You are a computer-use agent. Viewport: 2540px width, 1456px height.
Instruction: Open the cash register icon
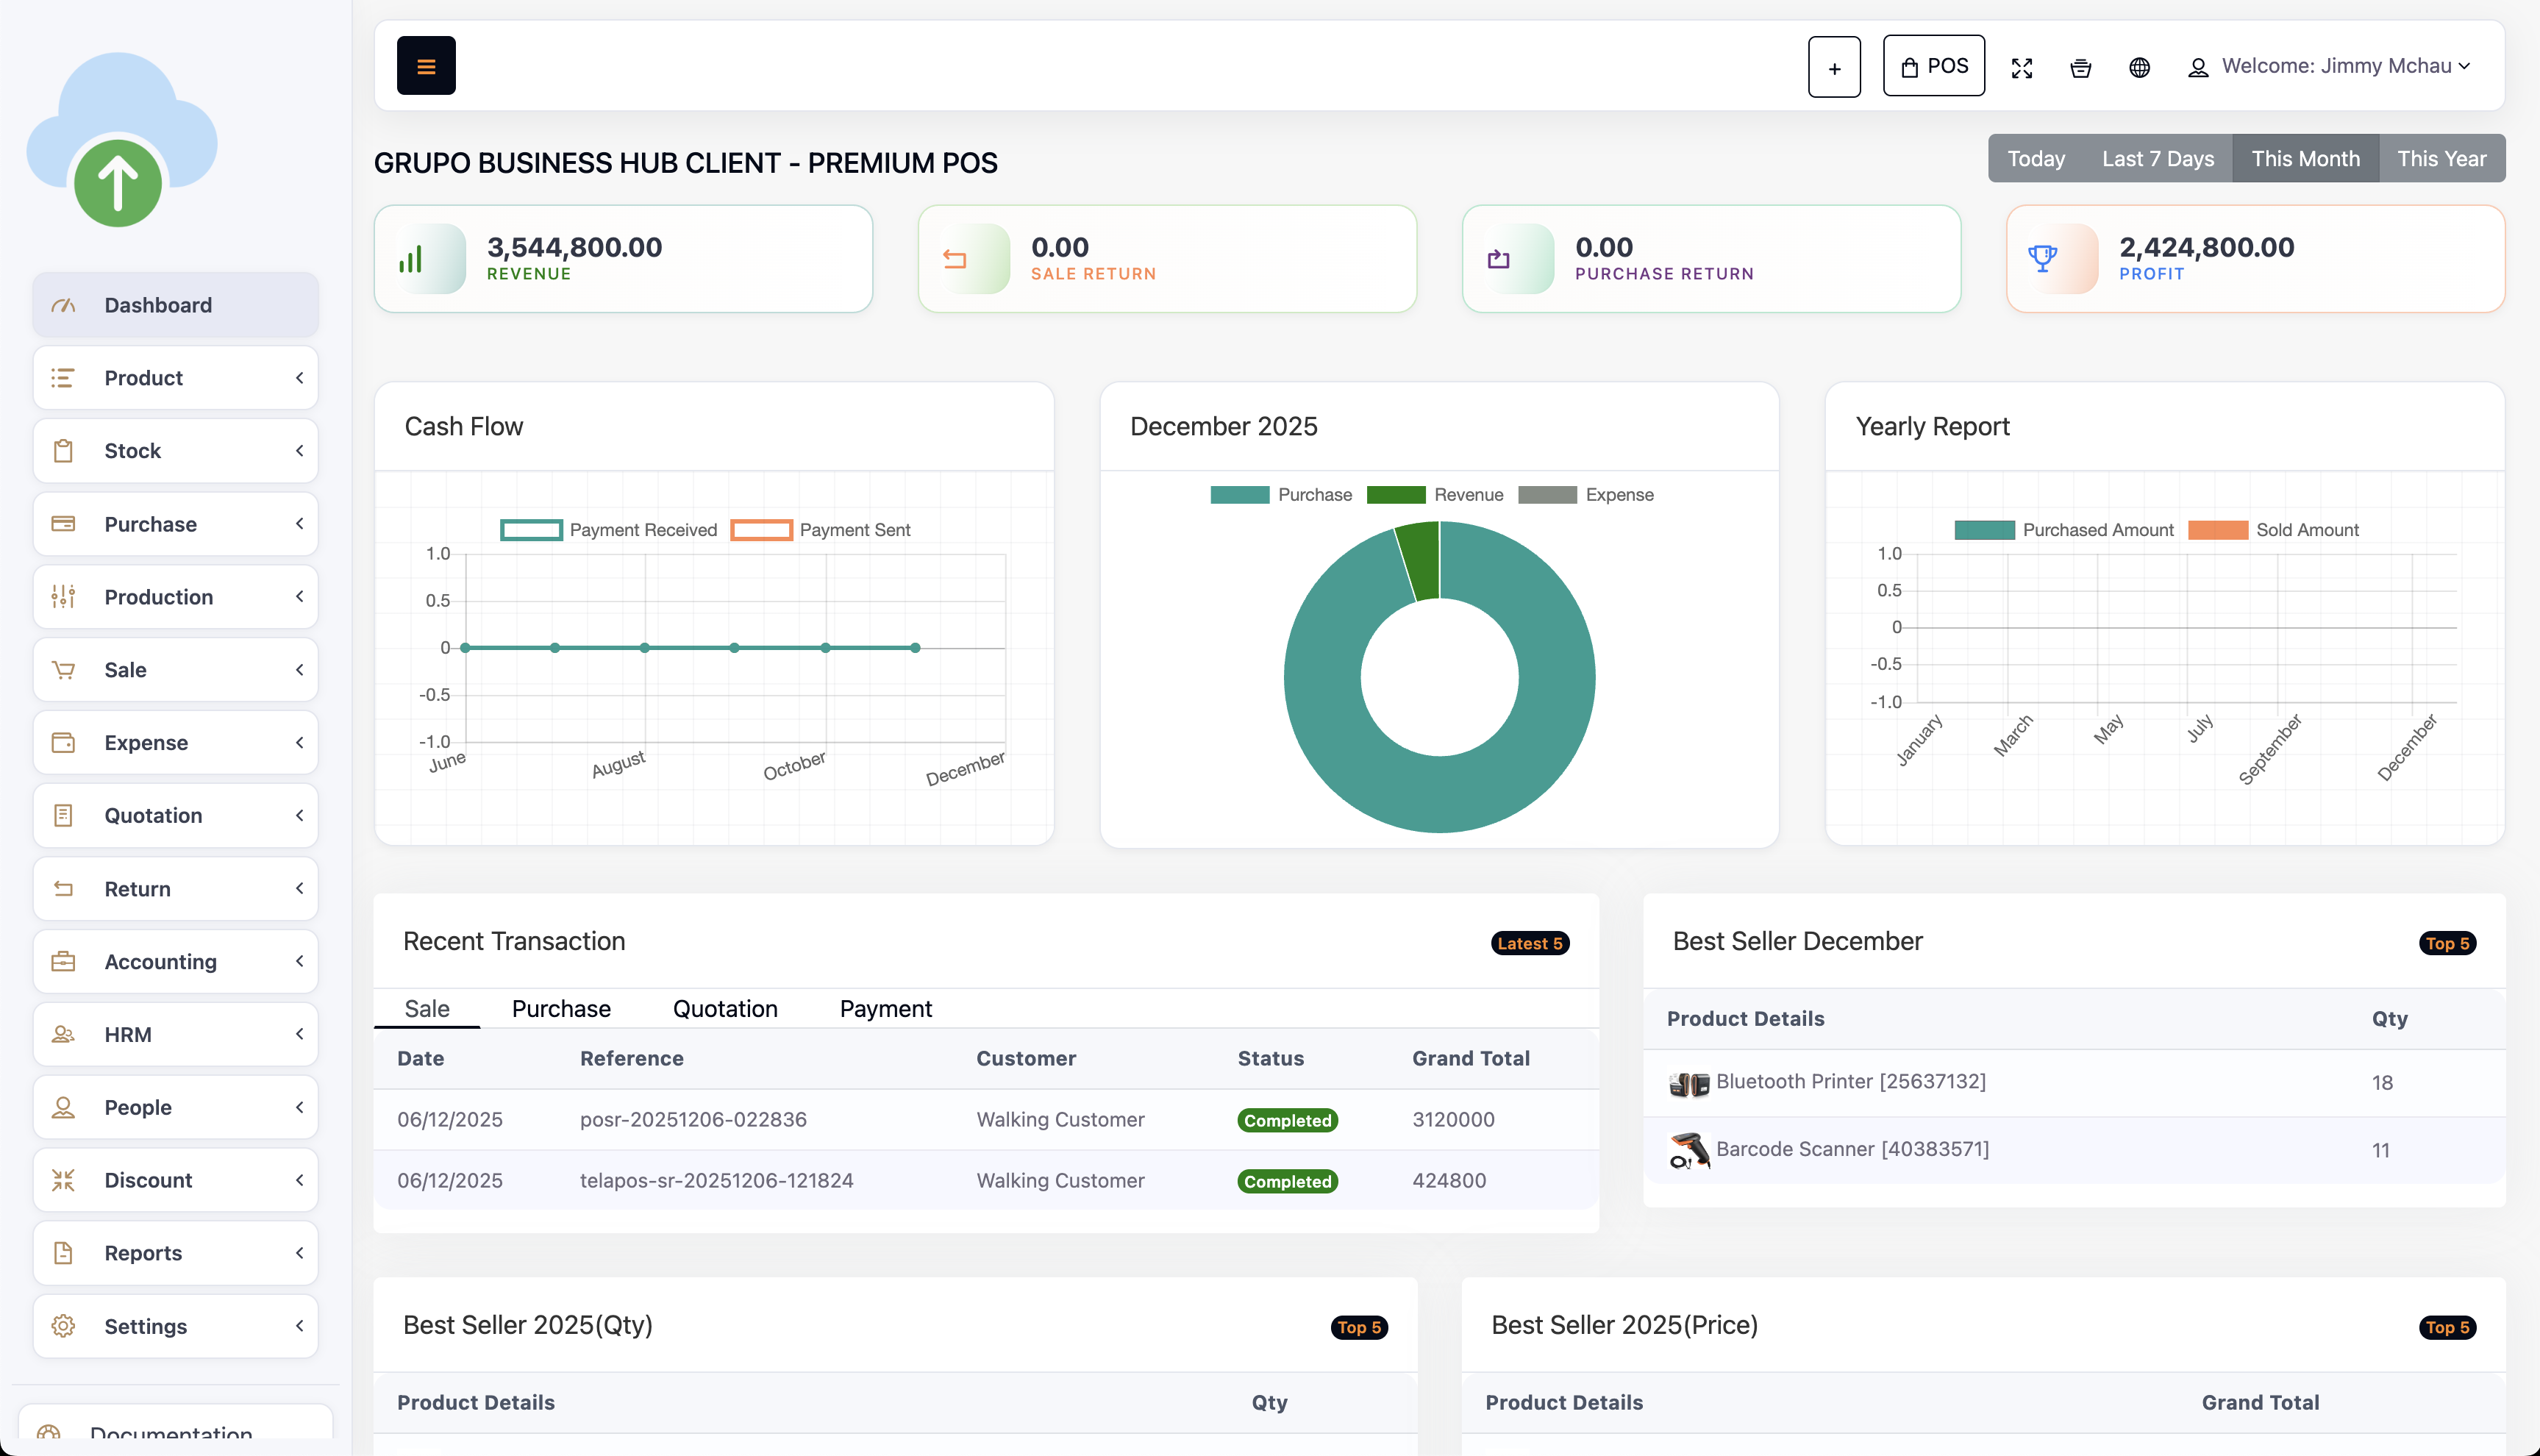tap(2080, 67)
